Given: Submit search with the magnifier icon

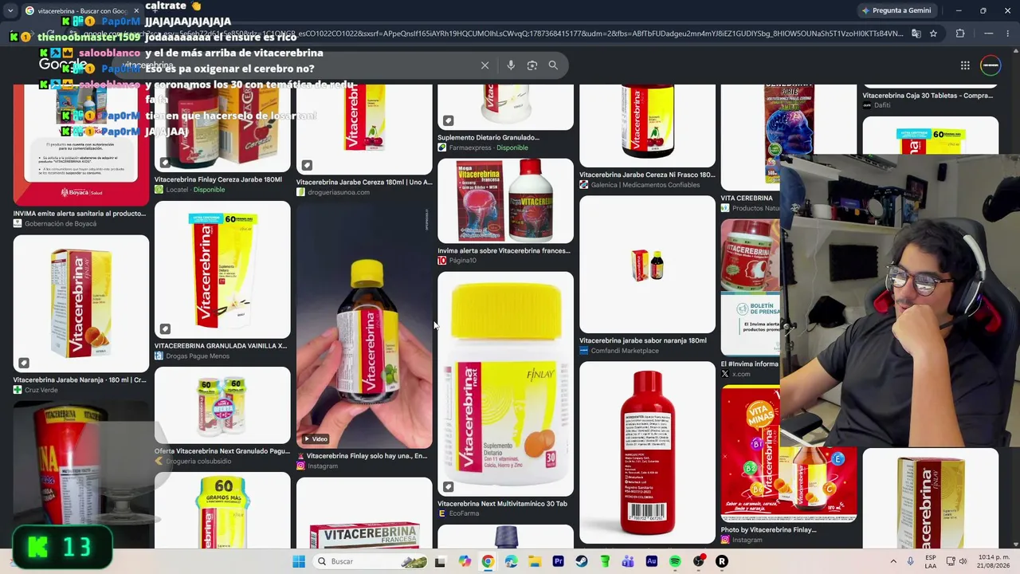Looking at the screenshot, I should (553, 65).
